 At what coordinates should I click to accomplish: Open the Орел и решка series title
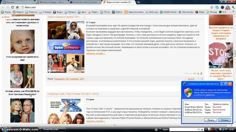point(66,17)
